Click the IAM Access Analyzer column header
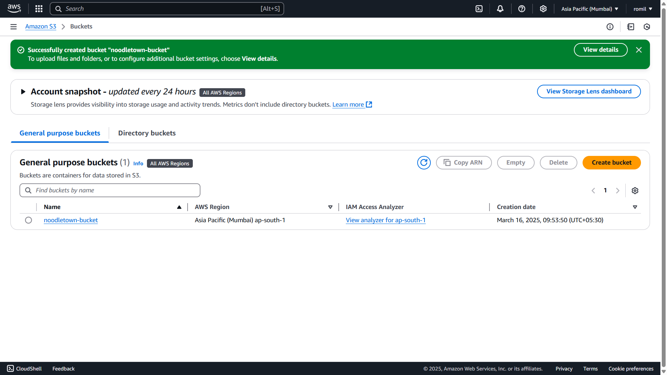The height and width of the screenshot is (375, 667). coord(374,207)
